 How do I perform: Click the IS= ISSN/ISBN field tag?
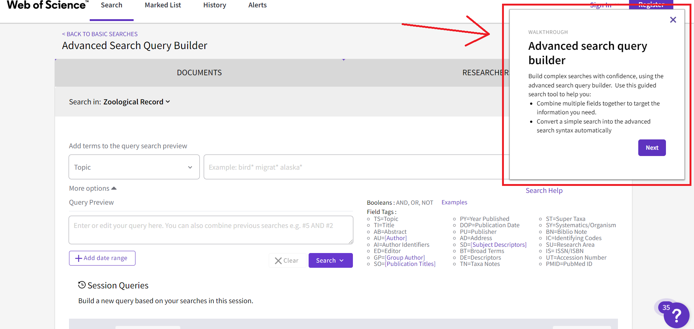[564, 251]
